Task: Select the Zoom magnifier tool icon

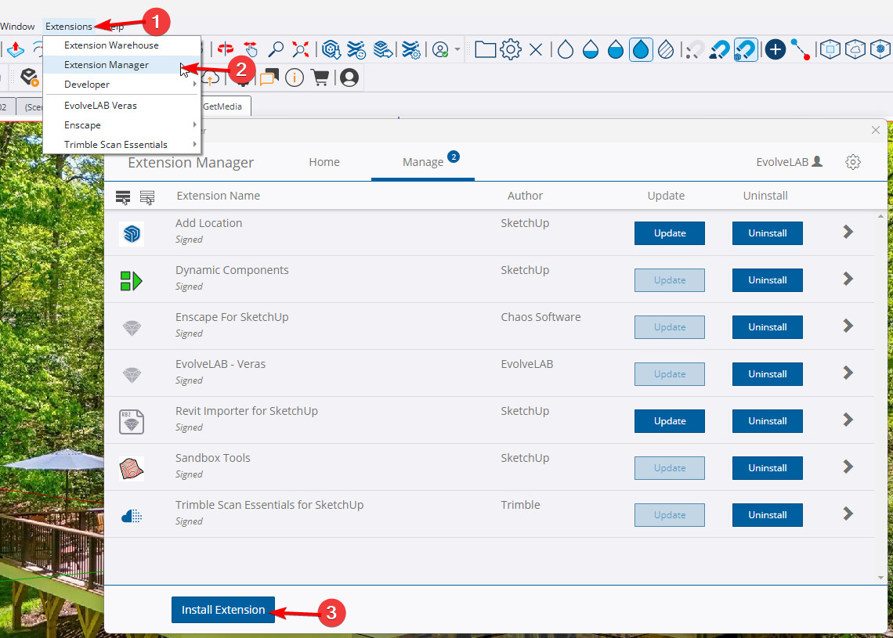Action: [276, 49]
